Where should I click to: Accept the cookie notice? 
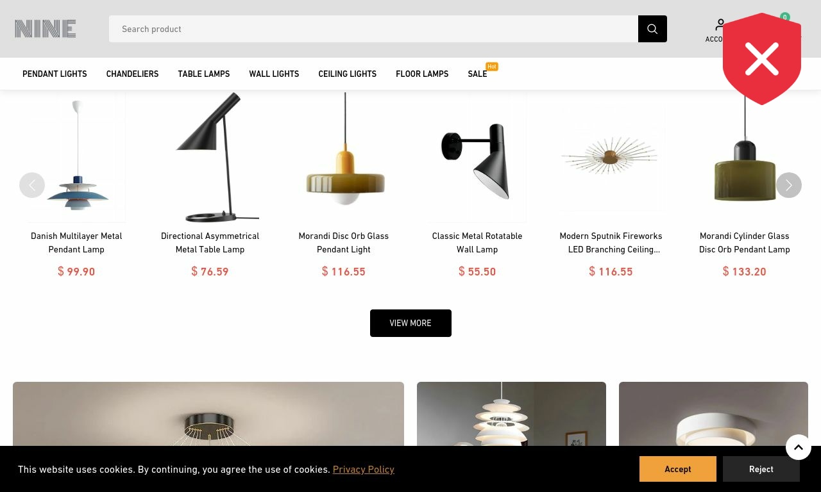[678, 469]
